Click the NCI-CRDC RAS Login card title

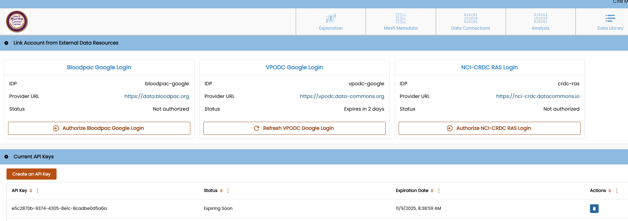490,67
